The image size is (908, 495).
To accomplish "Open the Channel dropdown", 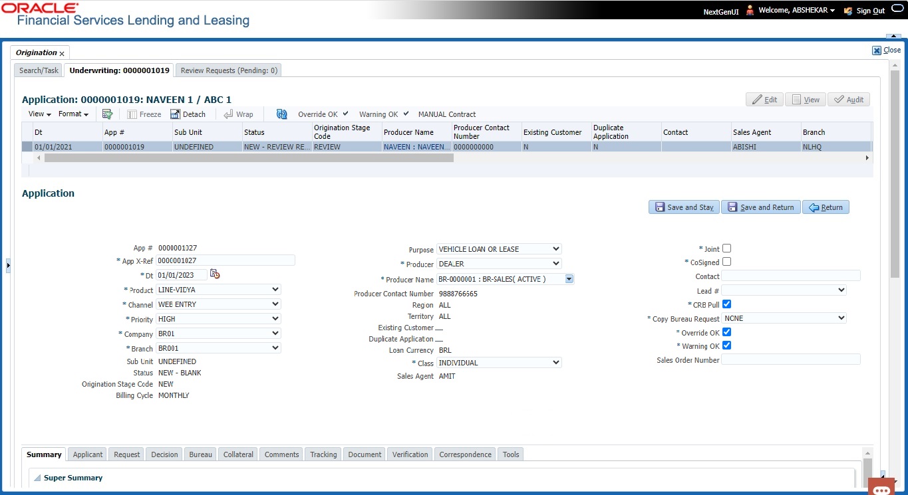I will click(x=218, y=304).
